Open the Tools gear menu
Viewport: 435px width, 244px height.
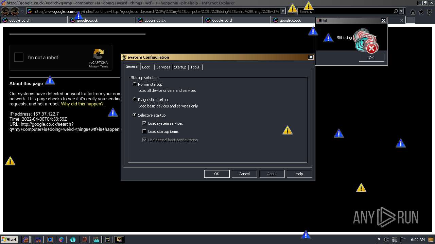(430, 12)
